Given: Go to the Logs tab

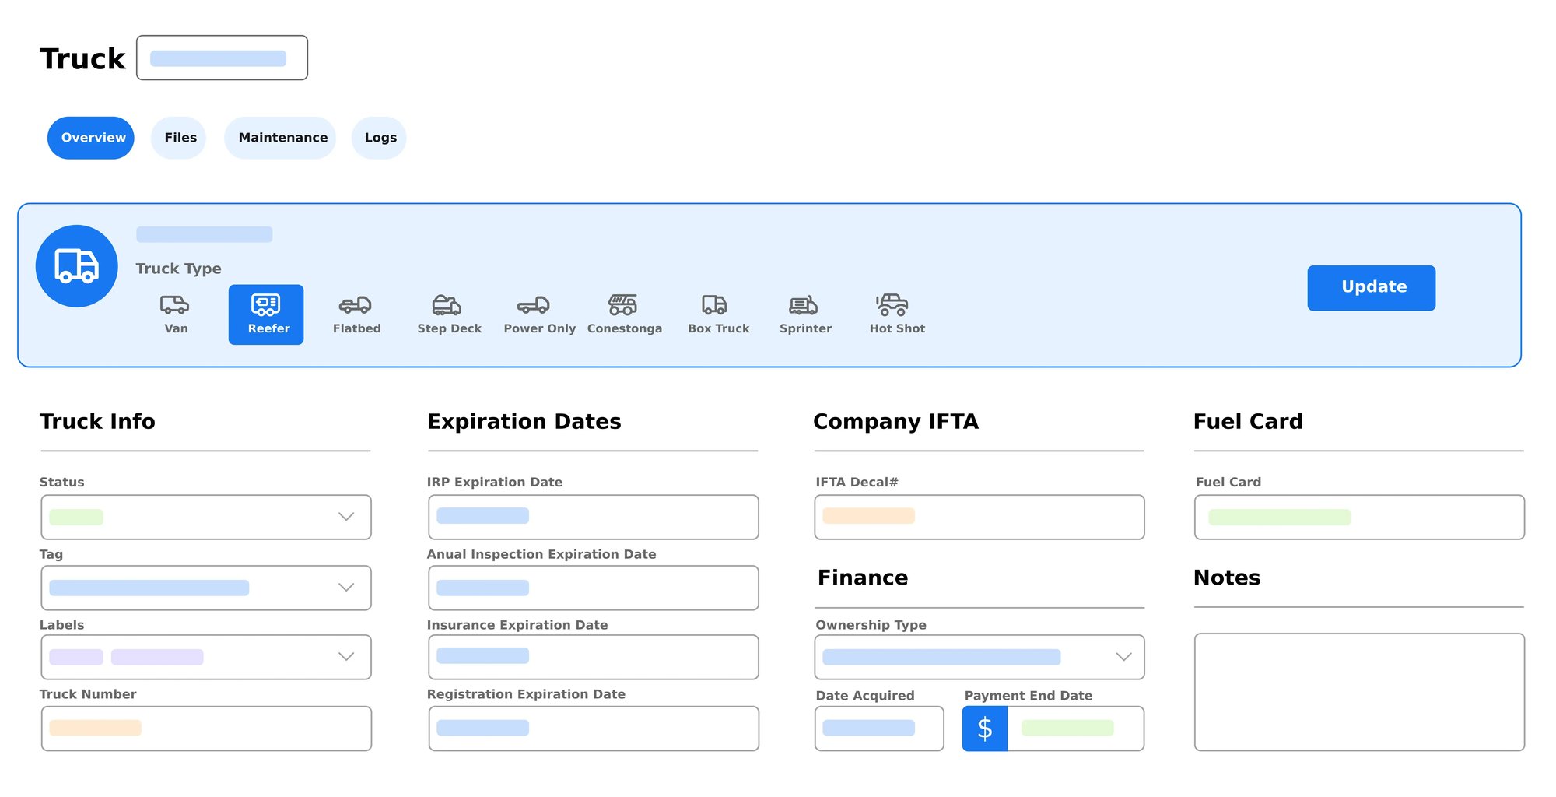Looking at the screenshot, I should 380,138.
